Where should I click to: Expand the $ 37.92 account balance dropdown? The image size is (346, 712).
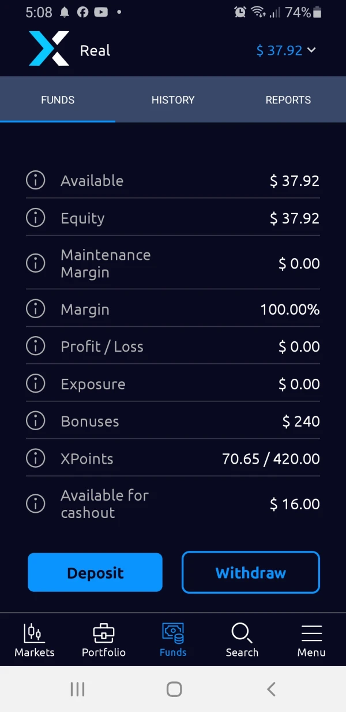[x=287, y=50]
